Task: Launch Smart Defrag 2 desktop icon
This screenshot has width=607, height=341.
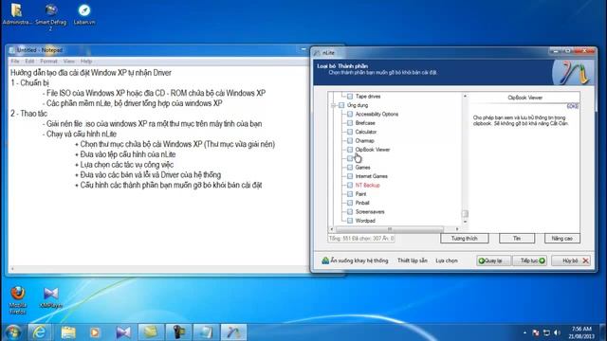Action: 50,16
